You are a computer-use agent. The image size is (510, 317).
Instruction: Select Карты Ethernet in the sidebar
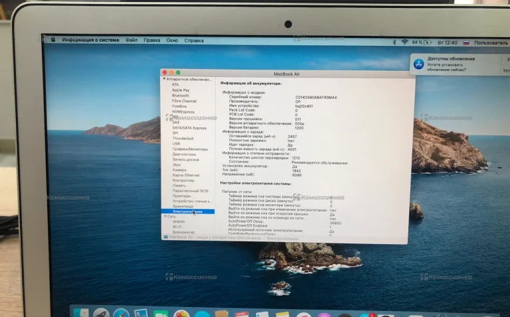[186, 175]
